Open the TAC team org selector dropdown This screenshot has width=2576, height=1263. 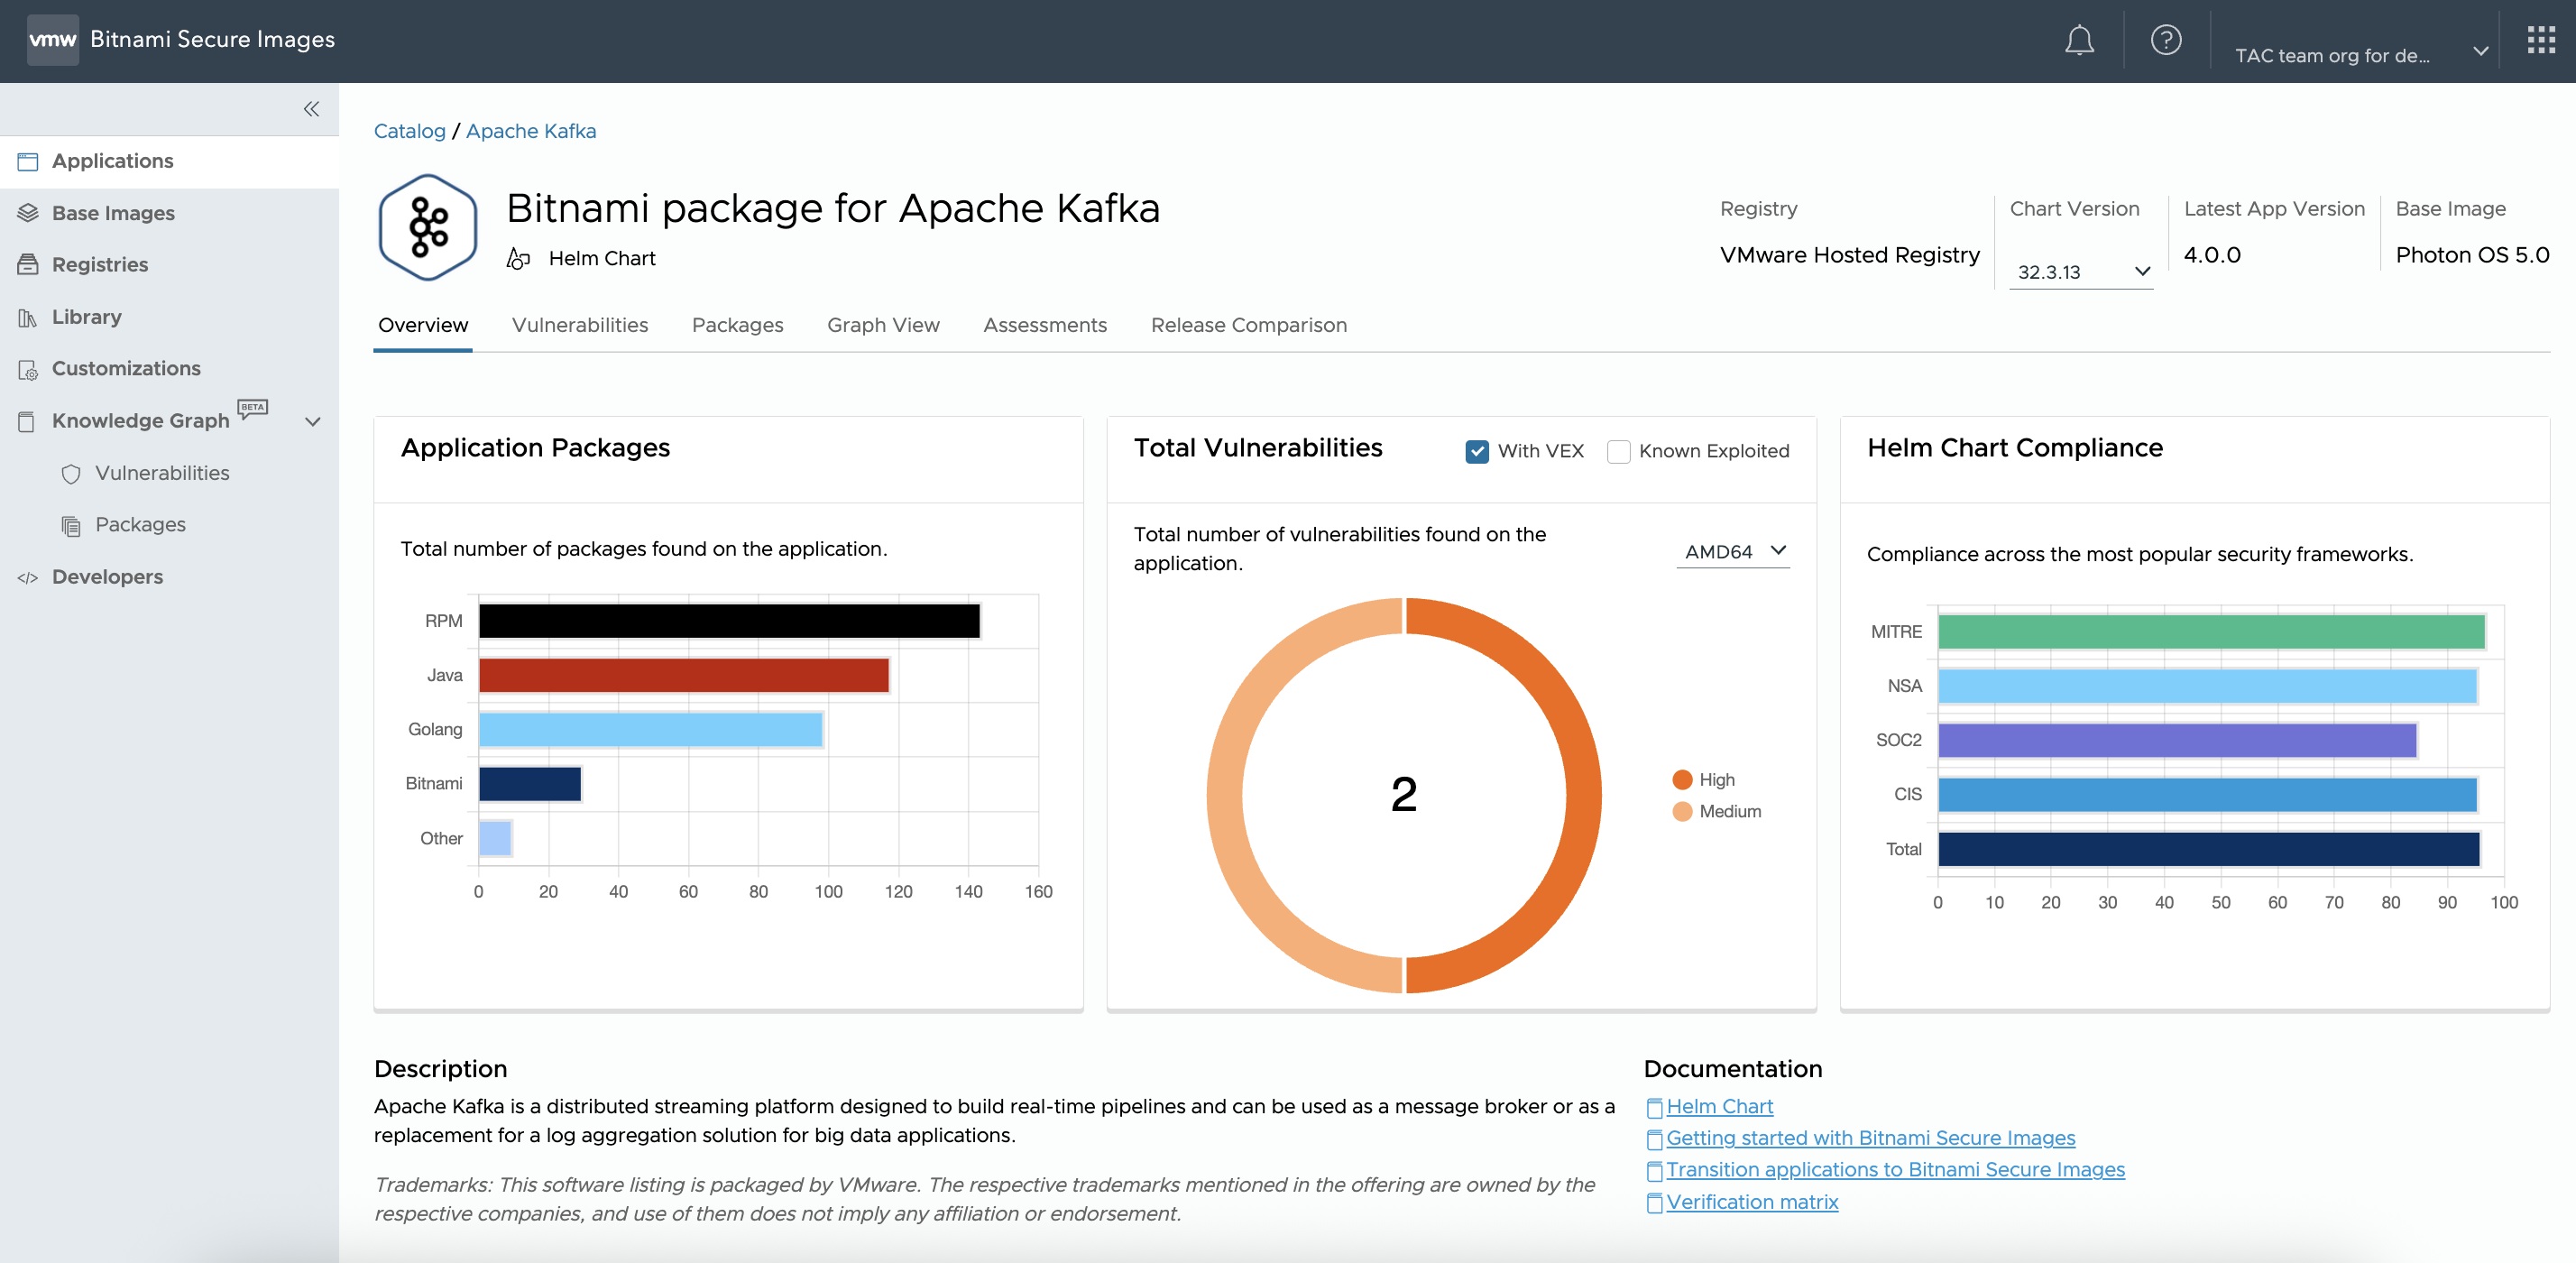click(2361, 56)
